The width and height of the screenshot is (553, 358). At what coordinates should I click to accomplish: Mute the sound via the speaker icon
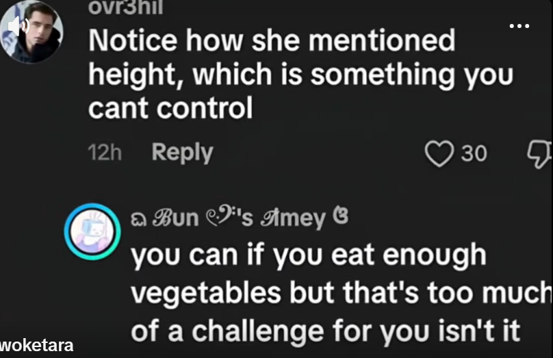click(x=18, y=27)
